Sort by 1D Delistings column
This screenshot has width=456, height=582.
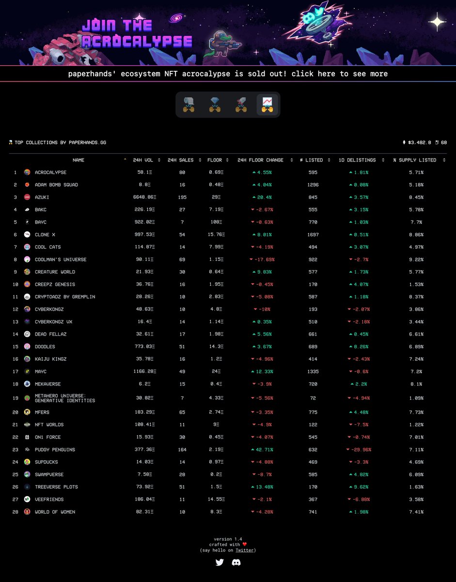pyautogui.click(x=361, y=160)
